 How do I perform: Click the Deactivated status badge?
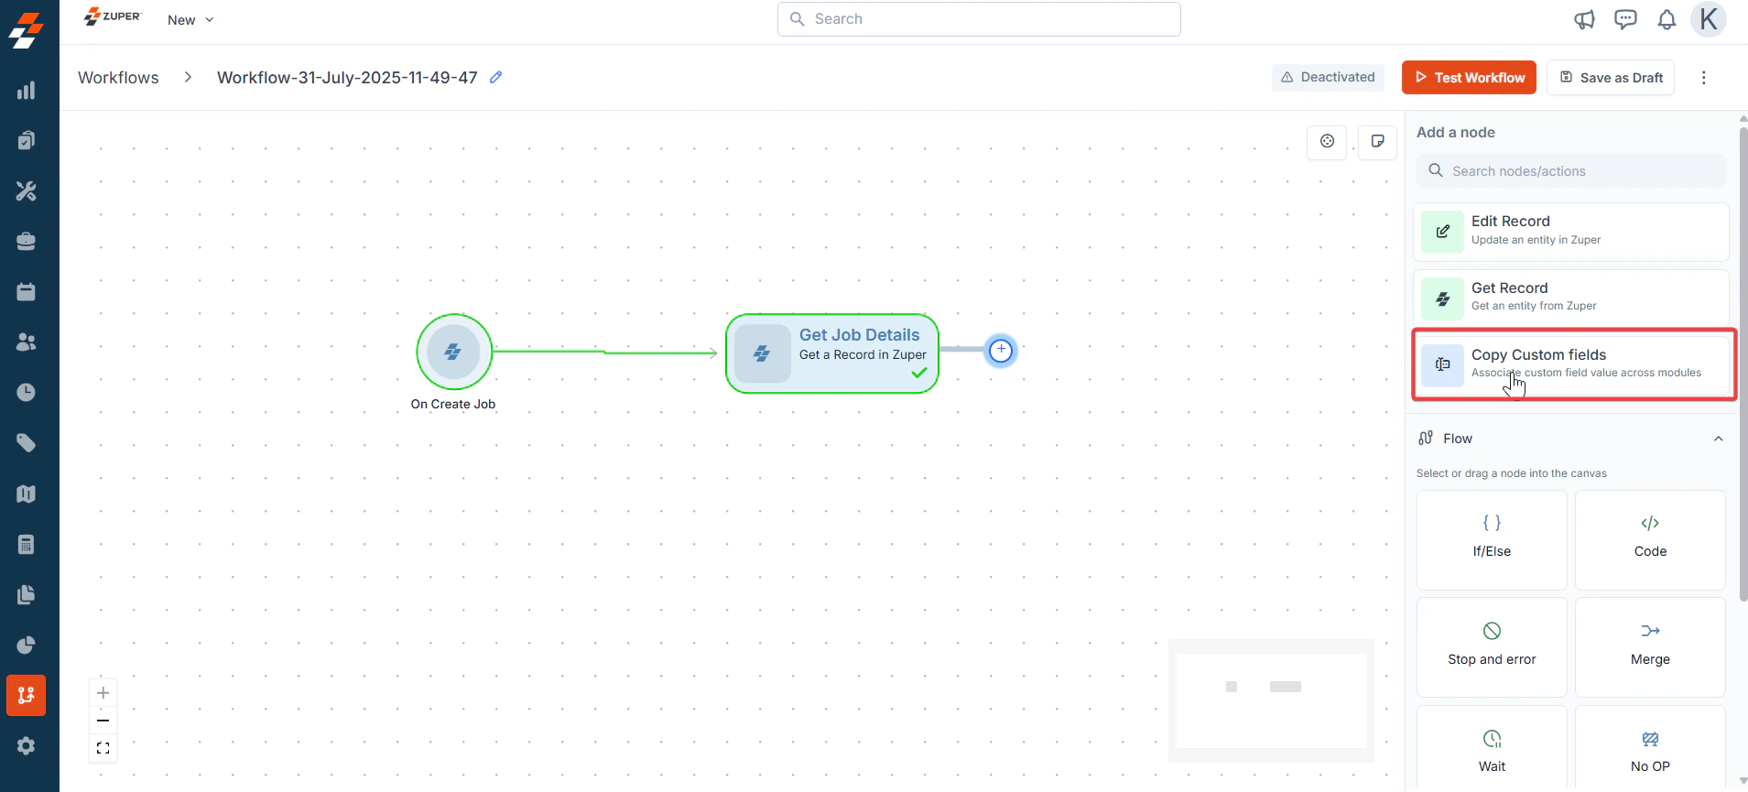[1328, 78]
